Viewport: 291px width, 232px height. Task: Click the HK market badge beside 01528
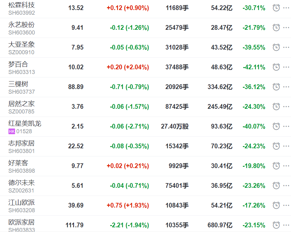(12, 131)
